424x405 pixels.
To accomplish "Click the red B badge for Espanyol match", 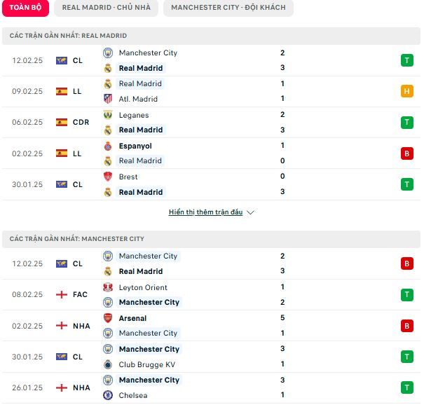I will click(407, 153).
